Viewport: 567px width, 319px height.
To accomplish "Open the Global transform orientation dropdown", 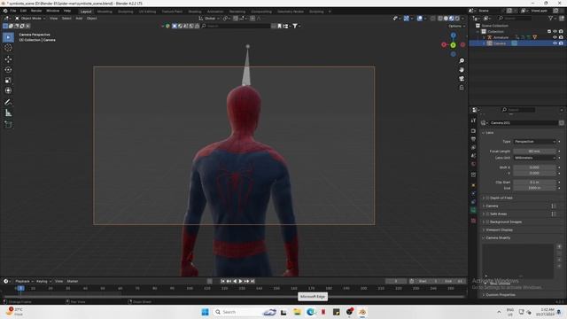I will click(209, 18).
